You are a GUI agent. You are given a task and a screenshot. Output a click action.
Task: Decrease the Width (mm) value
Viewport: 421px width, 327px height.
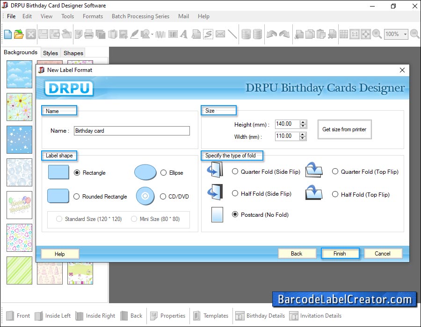(303, 138)
